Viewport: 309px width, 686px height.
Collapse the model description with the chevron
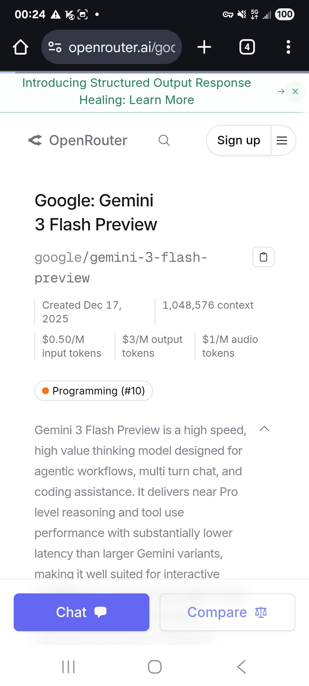(264, 429)
